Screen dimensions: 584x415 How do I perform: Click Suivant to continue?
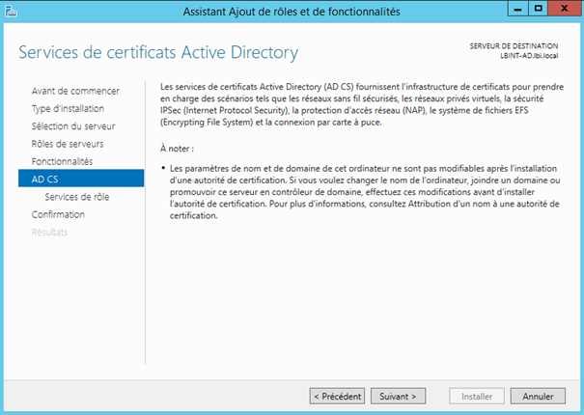[398, 396]
